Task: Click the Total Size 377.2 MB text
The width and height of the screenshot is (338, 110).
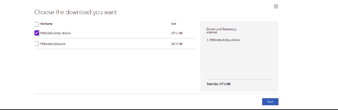Action: 218,84
